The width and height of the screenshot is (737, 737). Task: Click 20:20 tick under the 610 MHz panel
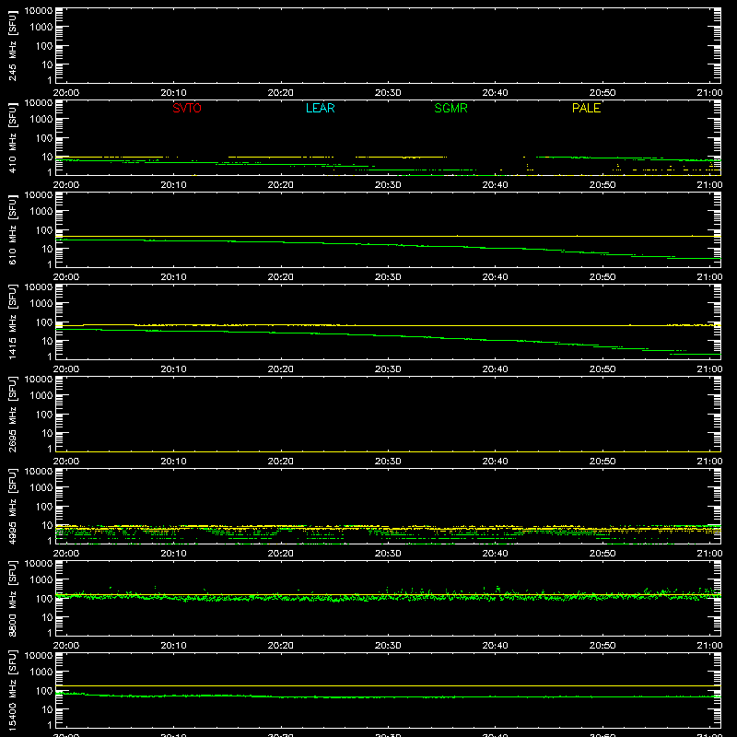point(281,277)
